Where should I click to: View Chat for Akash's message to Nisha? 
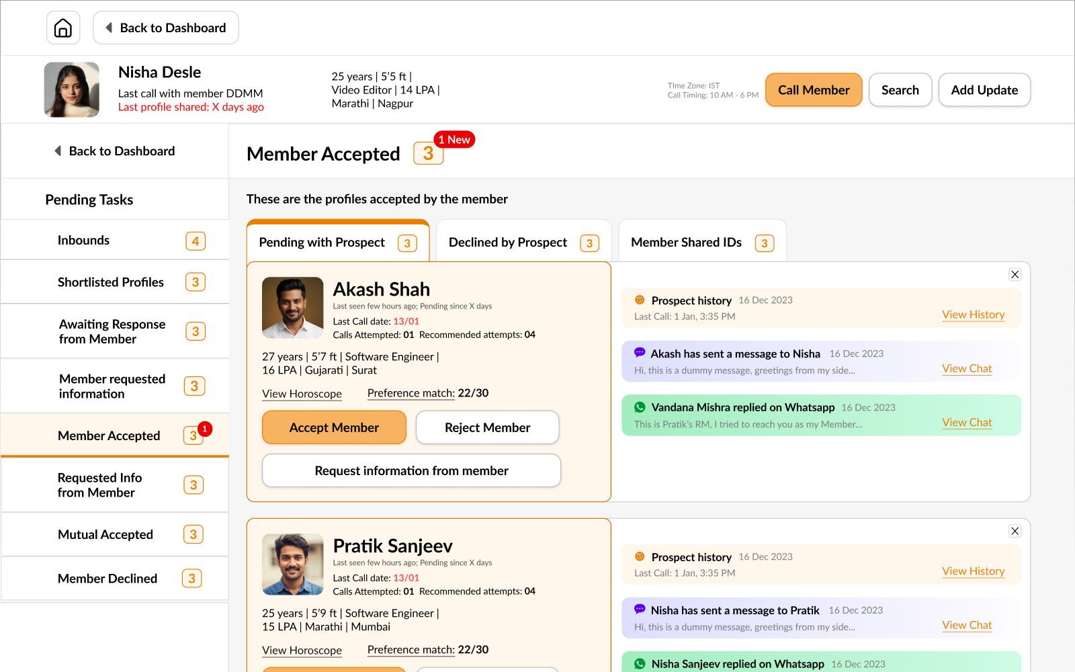[967, 368]
